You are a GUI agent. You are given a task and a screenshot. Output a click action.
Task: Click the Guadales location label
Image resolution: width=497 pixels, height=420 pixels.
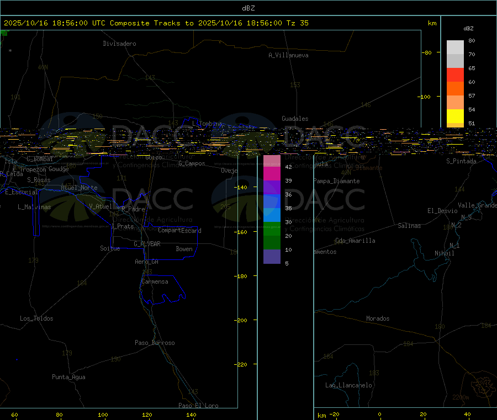pyautogui.click(x=295, y=119)
